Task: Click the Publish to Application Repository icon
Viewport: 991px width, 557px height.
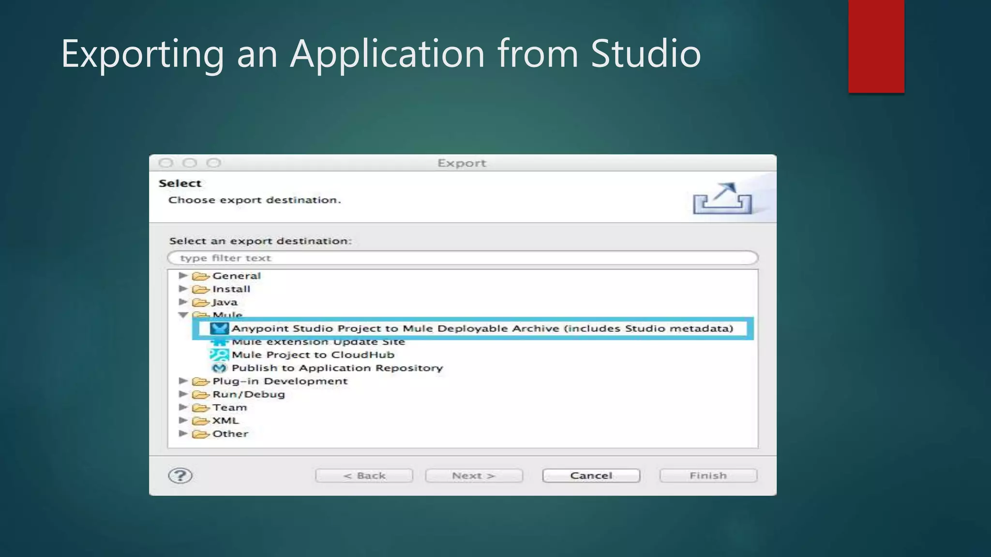Action: 219,368
